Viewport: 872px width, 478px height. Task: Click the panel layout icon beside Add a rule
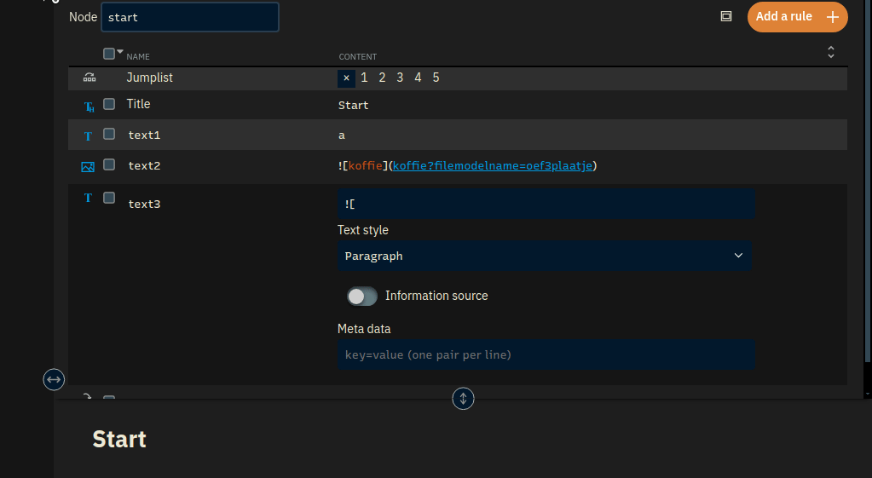(x=726, y=16)
